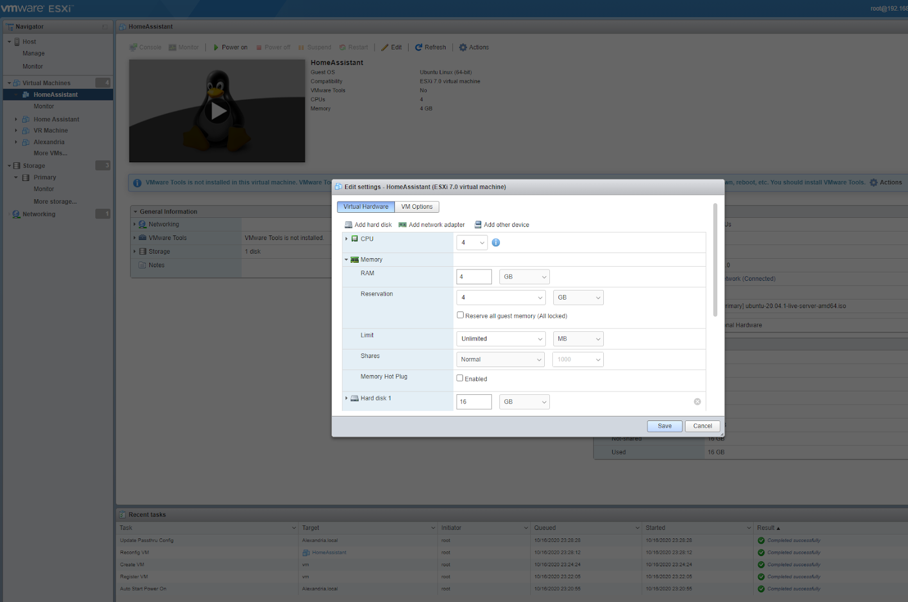Click the Suspend toolbar icon
Viewport: 908px width, 602px height.
coord(301,48)
